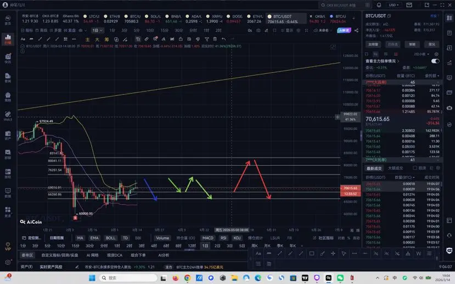Click the add plus button on price axis
The height and width of the screenshot is (284, 455).
pos(337,117)
